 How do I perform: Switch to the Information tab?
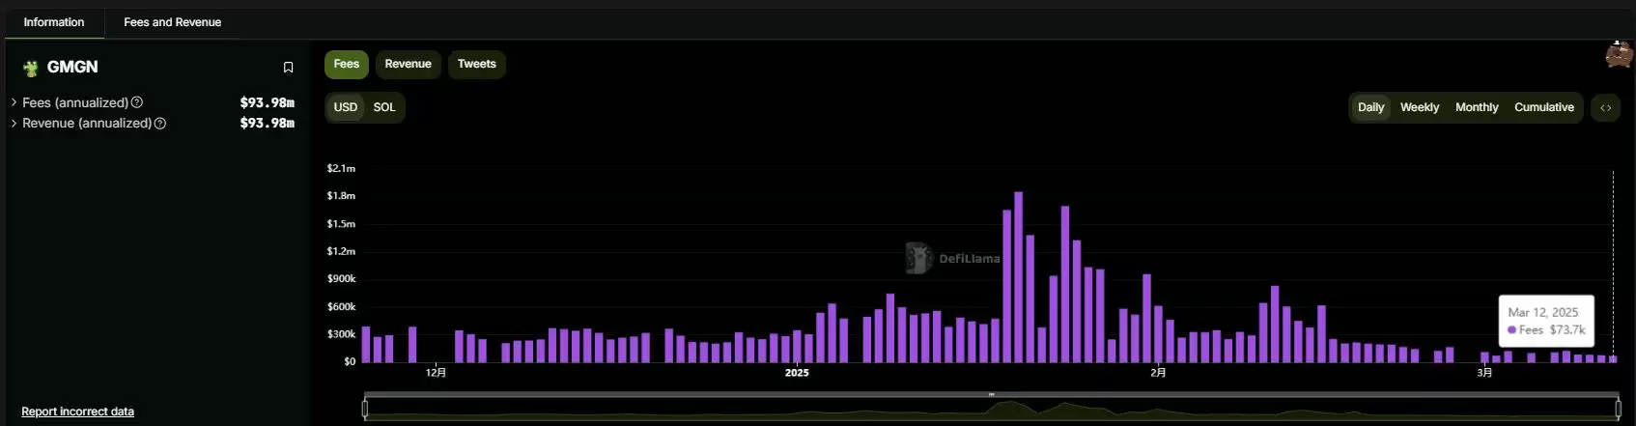(x=54, y=22)
